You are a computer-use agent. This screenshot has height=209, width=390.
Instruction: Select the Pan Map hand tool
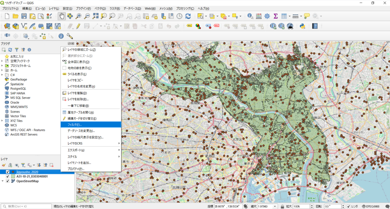62,16
